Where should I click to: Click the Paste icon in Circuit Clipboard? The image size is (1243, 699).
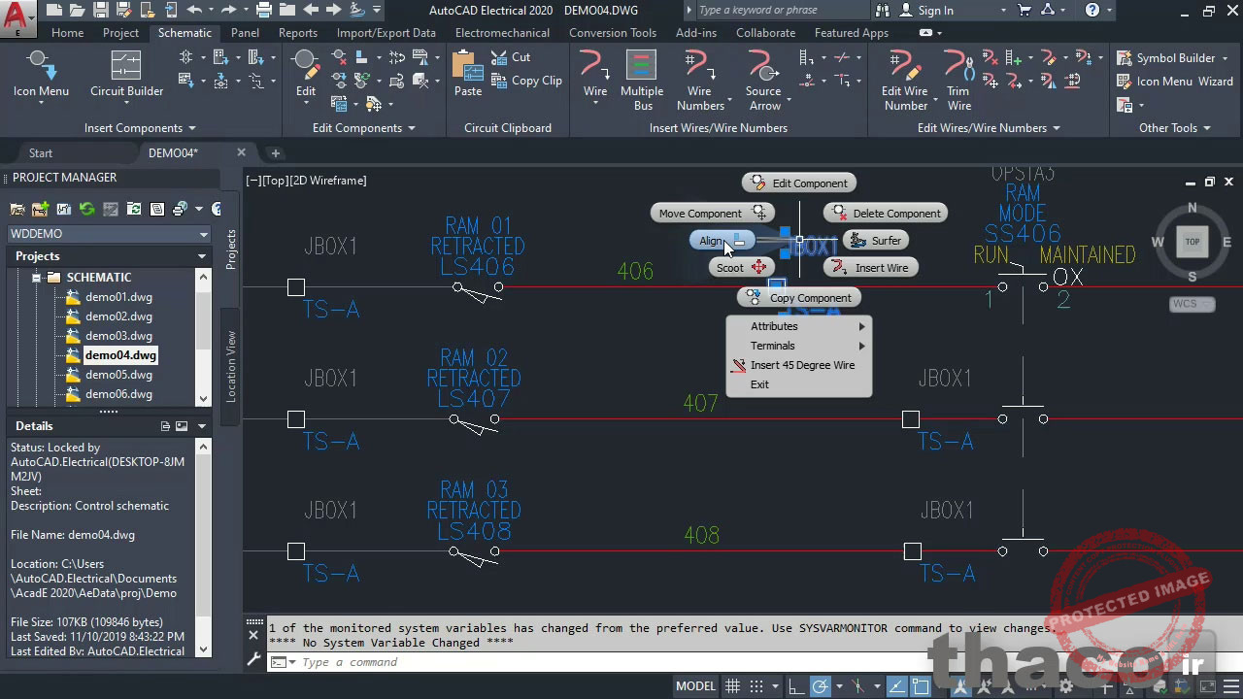467,68
